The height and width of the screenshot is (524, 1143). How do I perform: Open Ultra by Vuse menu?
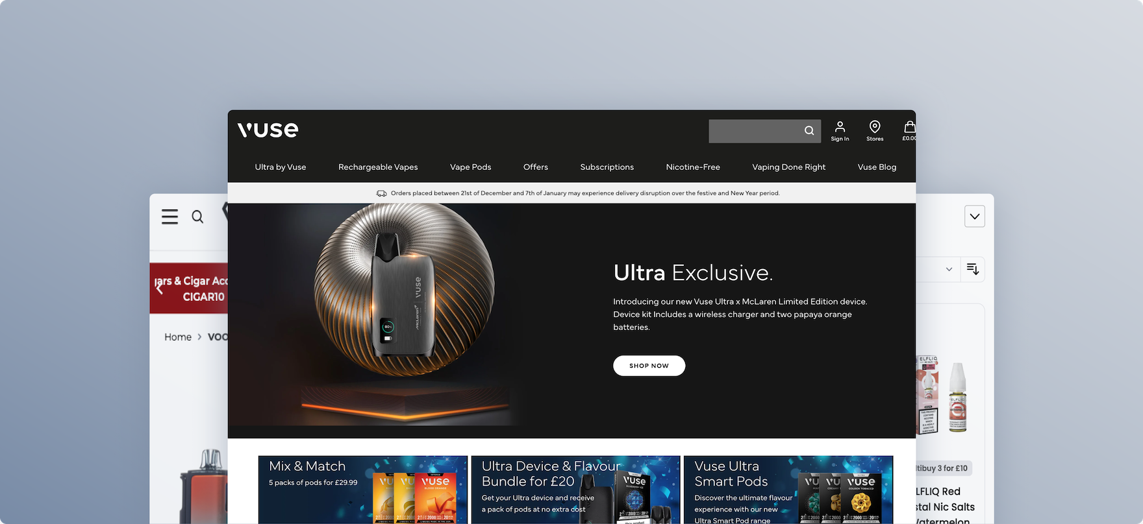(x=281, y=167)
